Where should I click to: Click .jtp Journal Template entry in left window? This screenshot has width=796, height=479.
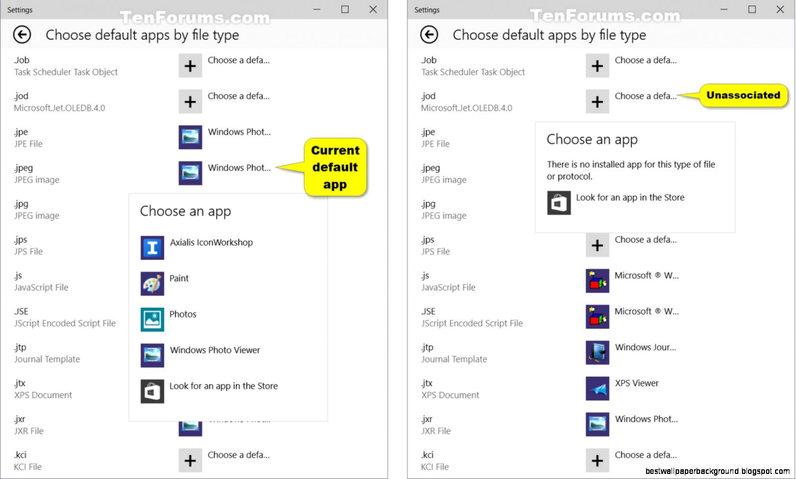pyautogui.click(x=47, y=353)
